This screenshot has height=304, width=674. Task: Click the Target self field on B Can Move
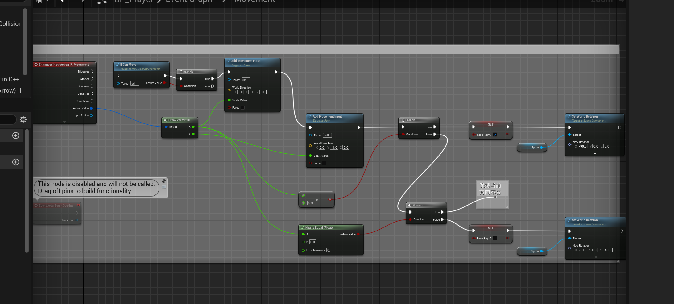tap(135, 83)
